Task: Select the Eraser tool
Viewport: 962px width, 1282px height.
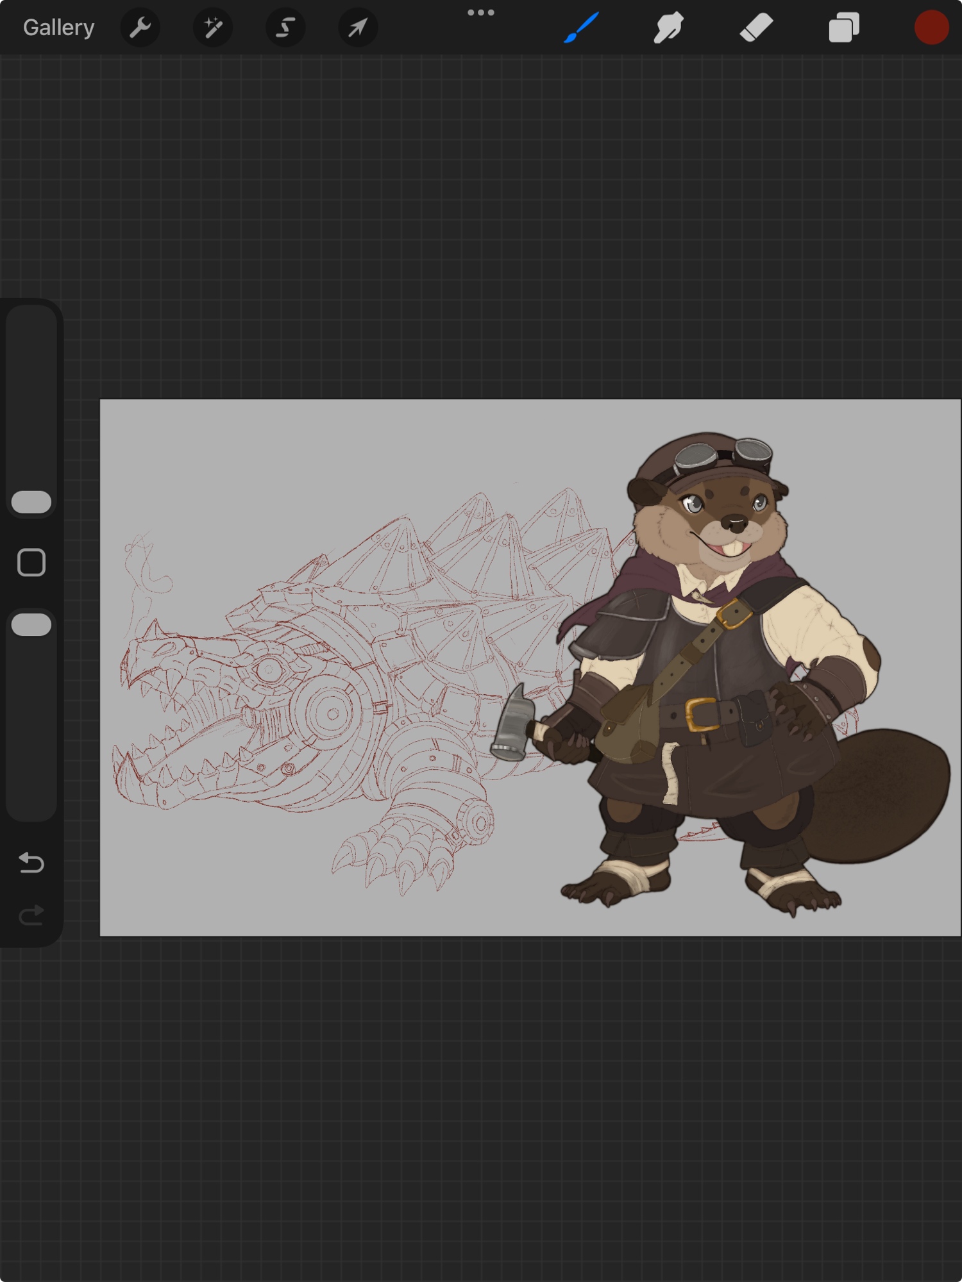Action: pyautogui.click(x=756, y=28)
